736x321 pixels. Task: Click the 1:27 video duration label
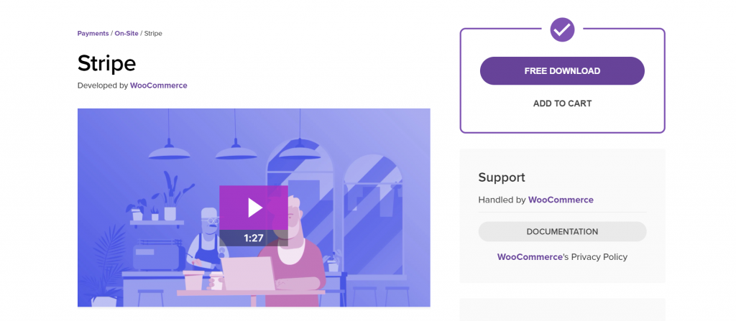254,238
